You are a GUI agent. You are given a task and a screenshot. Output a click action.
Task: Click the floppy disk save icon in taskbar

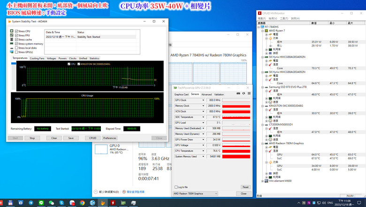point(10,203)
